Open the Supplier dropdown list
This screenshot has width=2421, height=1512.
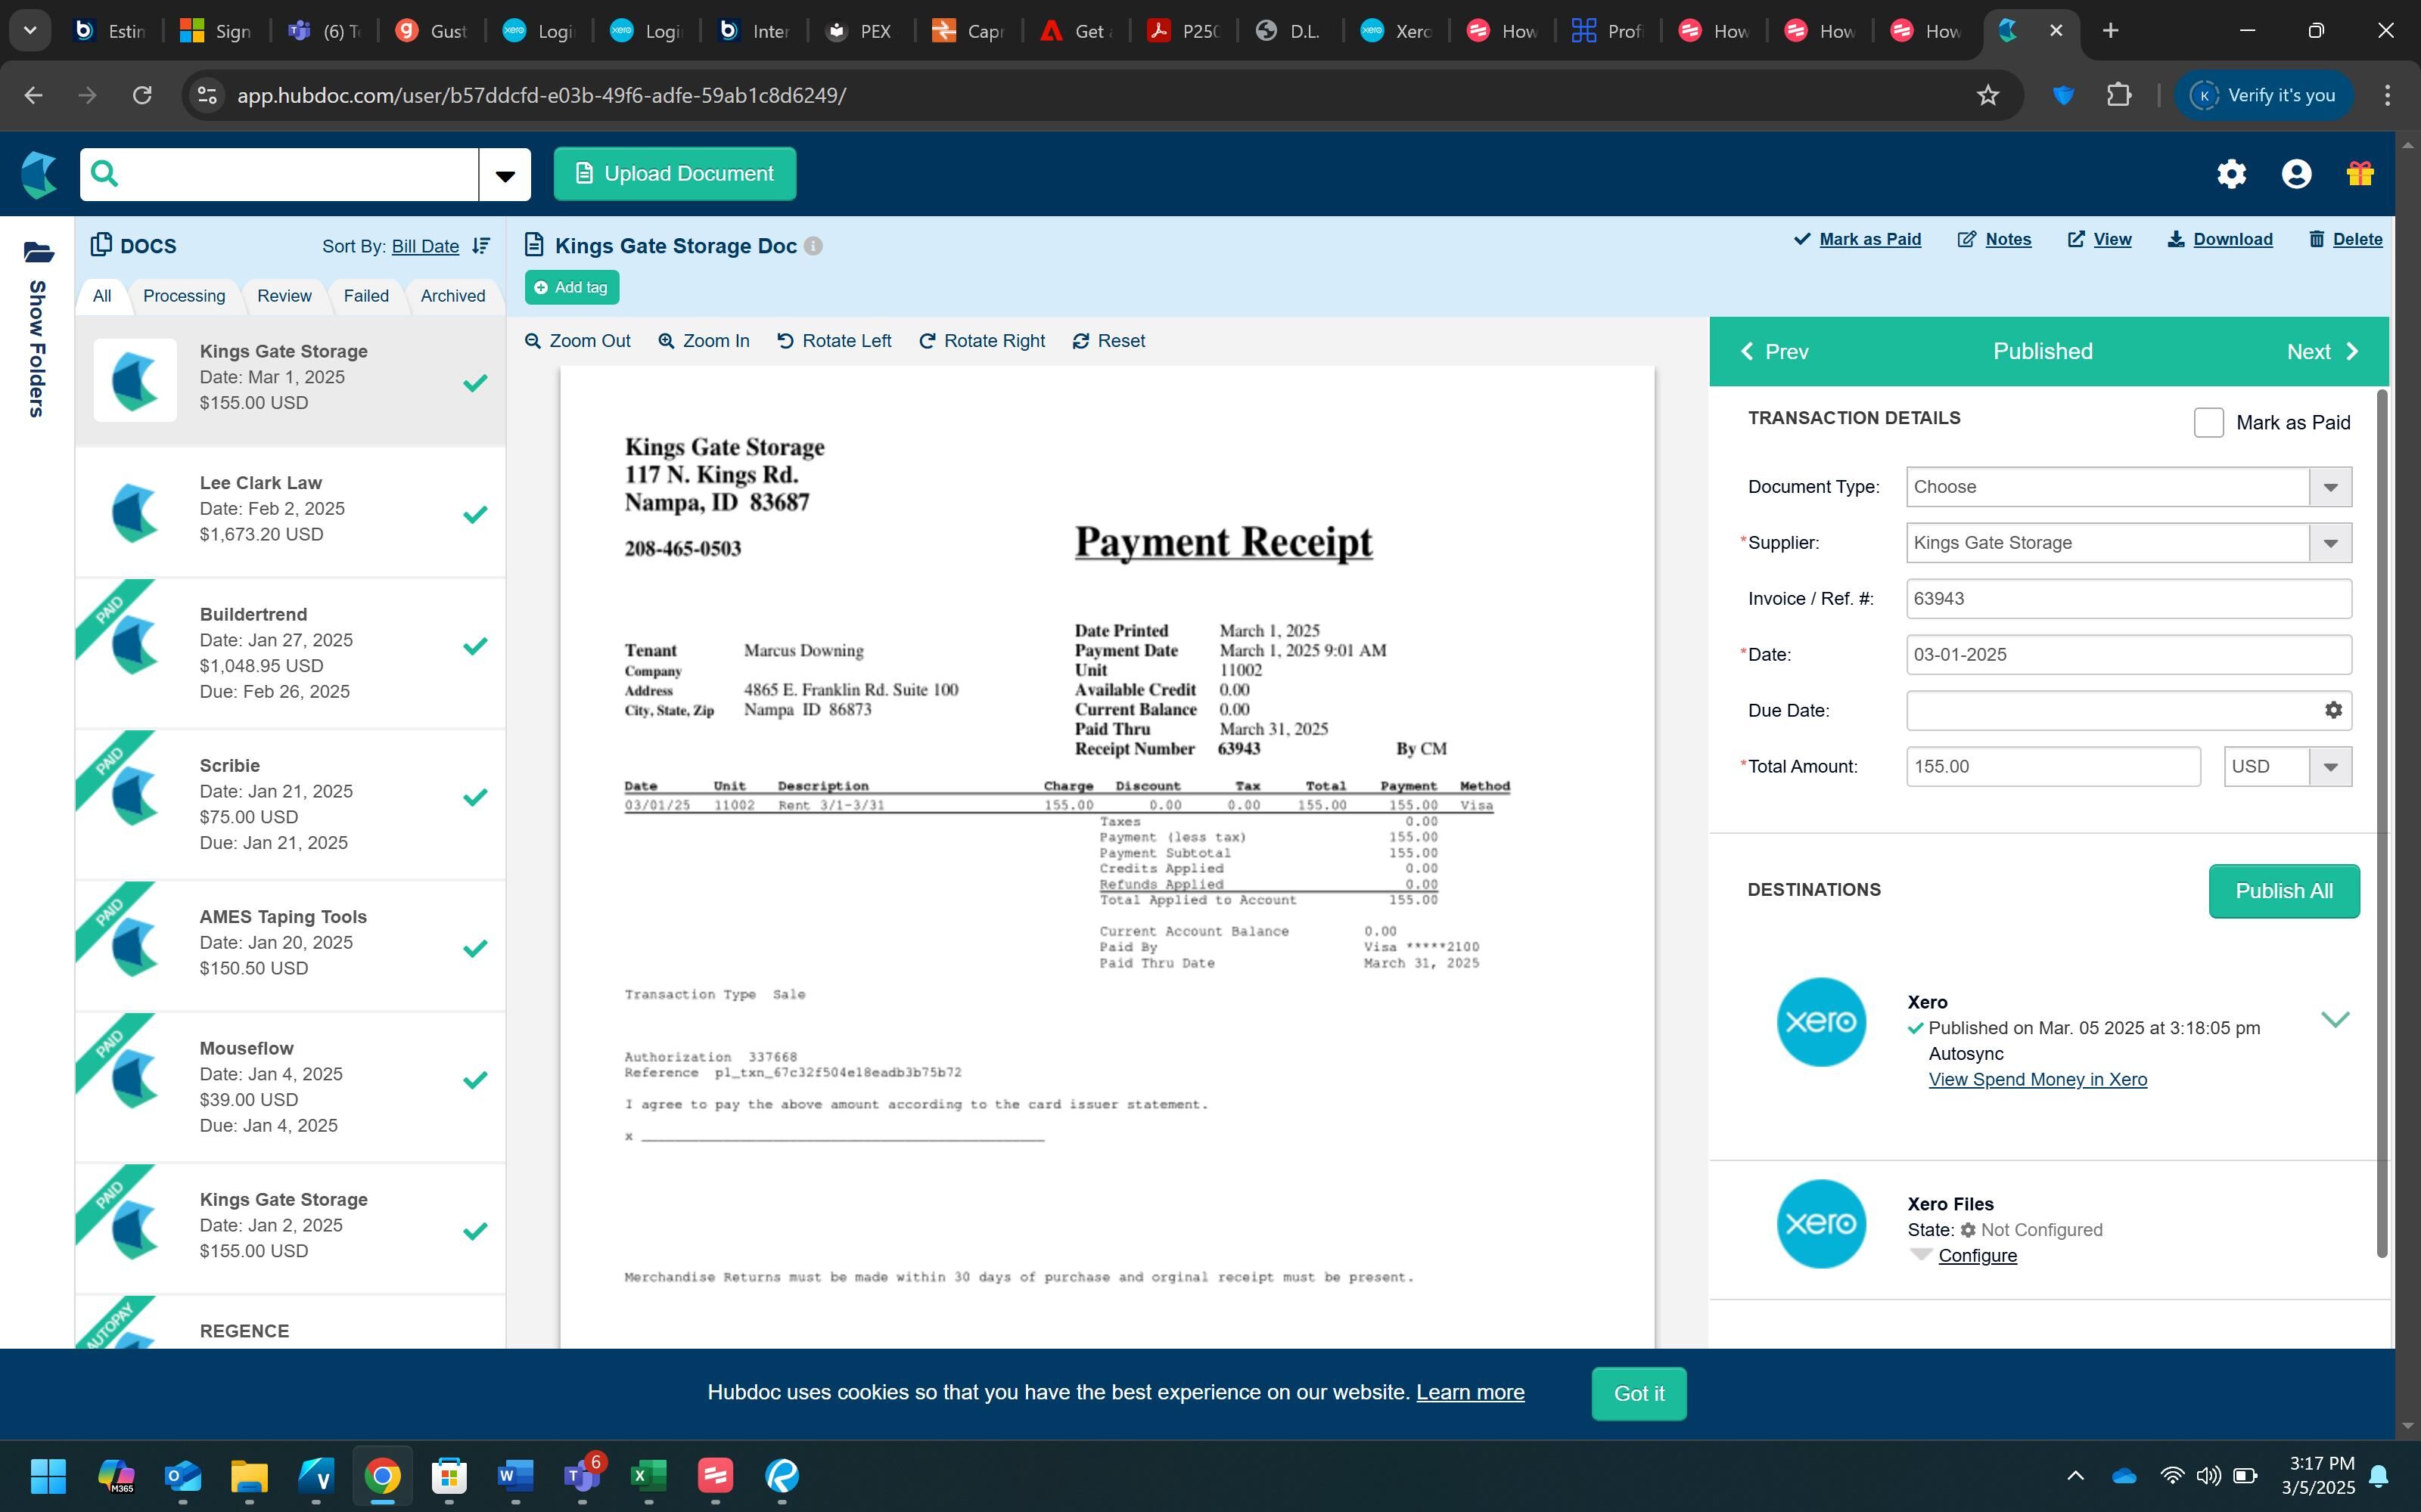click(x=2330, y=543)
